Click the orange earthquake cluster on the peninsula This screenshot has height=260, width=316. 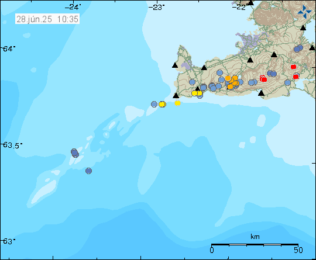point(232,82)
